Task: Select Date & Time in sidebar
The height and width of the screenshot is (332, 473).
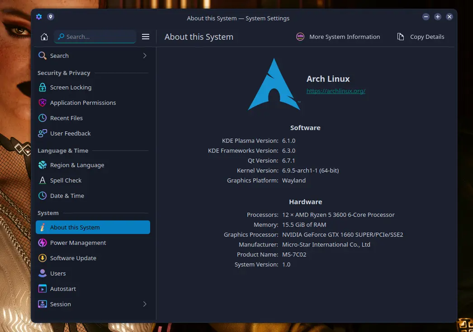Action: (x=93, y=196)
